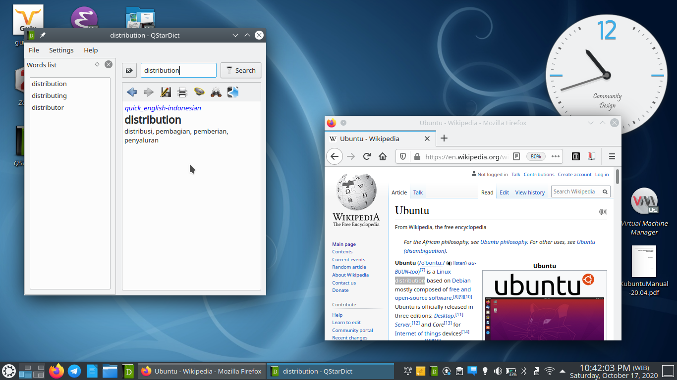
Task: Click the Search button in QStarDict
Action: click(241, 70)
